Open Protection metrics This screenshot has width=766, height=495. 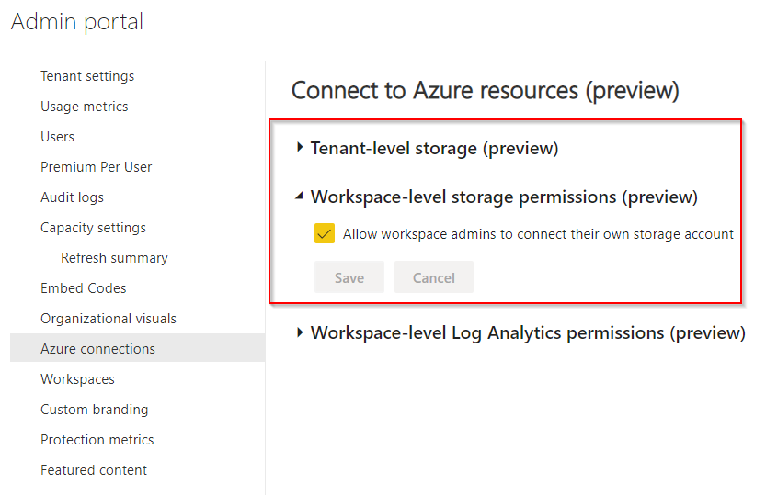coord(97,439)
